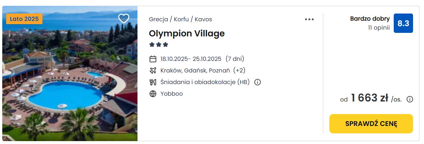Click the SPRAWDŹ CENĘ button
The image size is (424, 144).
coord(371,124)
